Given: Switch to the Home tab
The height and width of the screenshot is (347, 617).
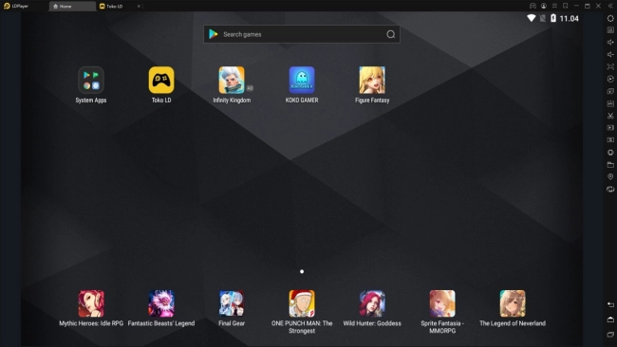Looking at the screenshot, I should tap(72, 7).
